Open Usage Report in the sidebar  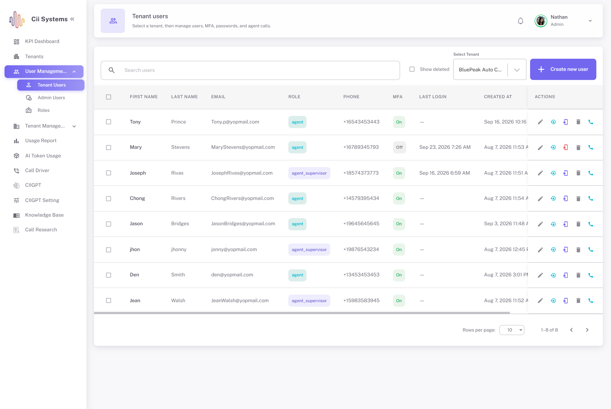[x=44, y=141]
